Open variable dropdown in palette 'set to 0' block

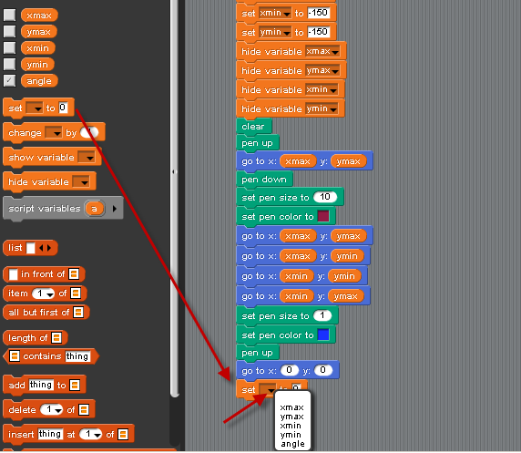click(35, 108)
